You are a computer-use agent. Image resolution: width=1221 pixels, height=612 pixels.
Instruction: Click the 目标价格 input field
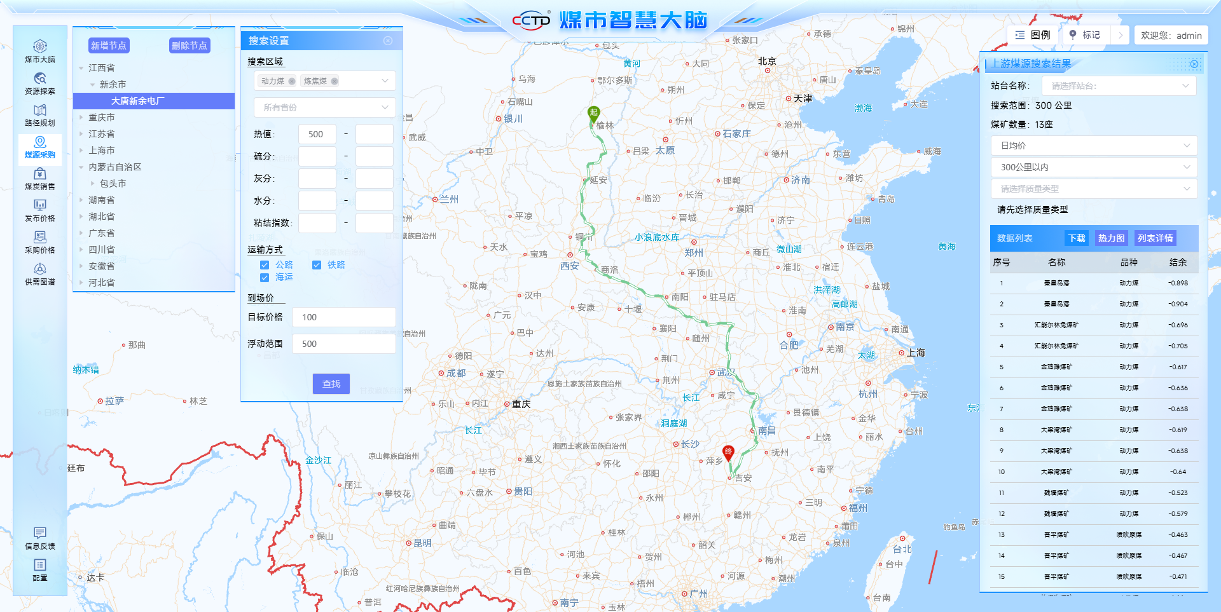(x=343, y=317)
